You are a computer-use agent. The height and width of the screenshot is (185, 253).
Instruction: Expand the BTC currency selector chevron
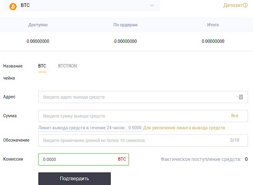pos(152,5)
